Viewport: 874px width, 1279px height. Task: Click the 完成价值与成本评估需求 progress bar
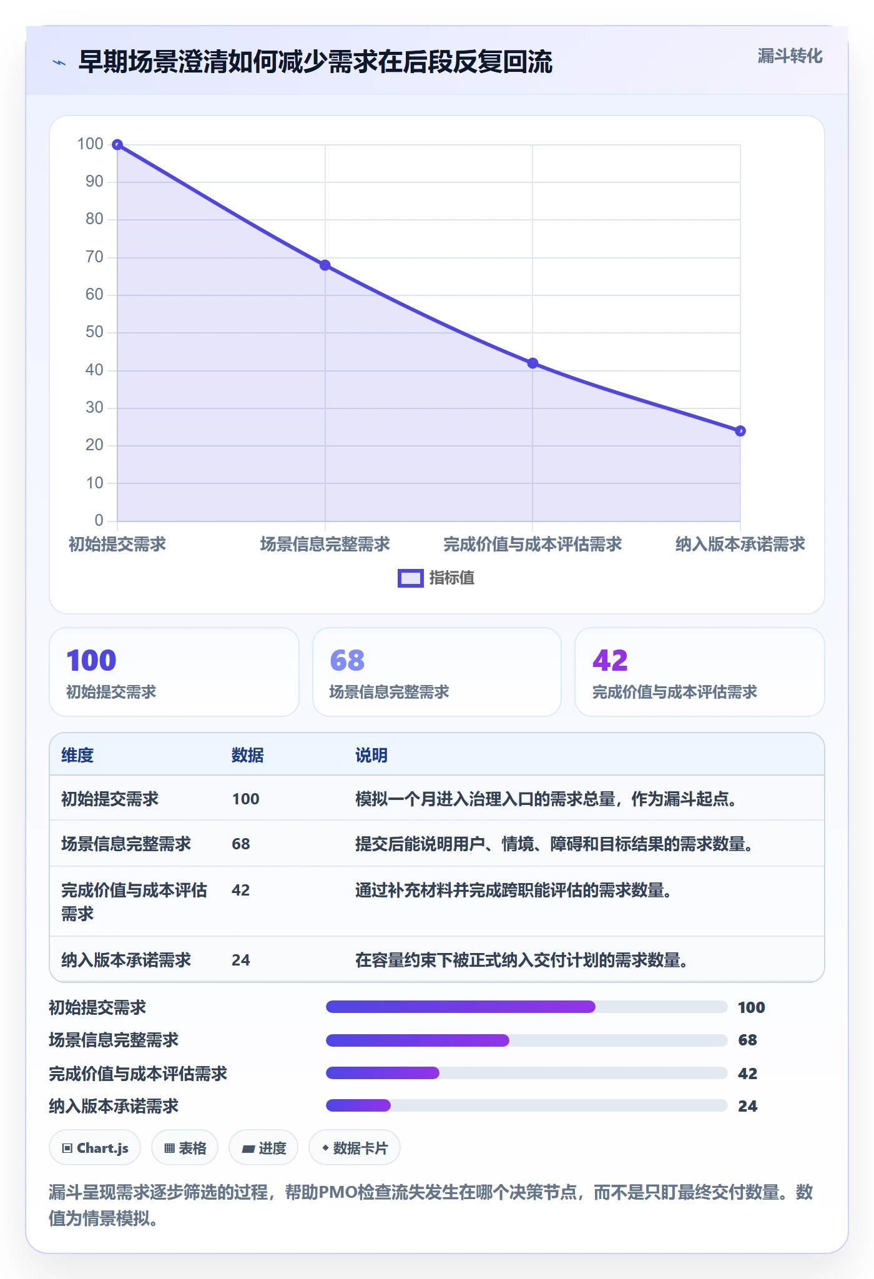527,1074
